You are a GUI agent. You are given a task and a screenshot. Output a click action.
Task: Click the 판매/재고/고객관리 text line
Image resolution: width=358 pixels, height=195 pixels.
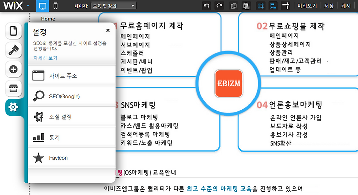pos(296,61)
